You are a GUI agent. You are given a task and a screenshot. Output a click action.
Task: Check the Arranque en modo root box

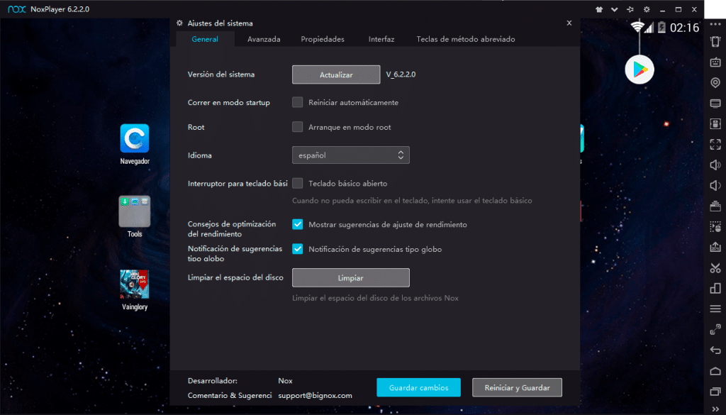298,127
